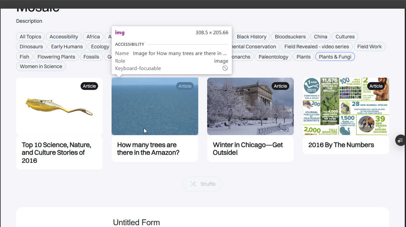Click the 'Description' text under title
The width and height of the screenshot is (406, 227).
[29, 21]
